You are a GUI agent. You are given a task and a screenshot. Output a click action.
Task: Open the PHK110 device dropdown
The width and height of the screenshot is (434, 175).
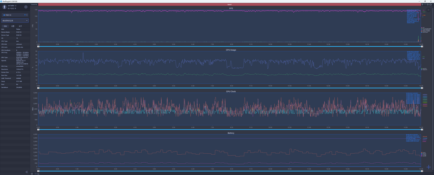click(x=15, y=15)
